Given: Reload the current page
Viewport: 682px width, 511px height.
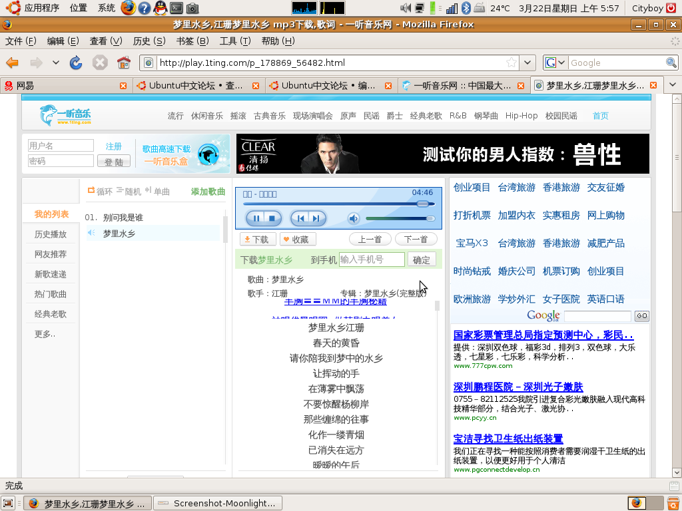Looking at the screenshot, I should 76,63.
